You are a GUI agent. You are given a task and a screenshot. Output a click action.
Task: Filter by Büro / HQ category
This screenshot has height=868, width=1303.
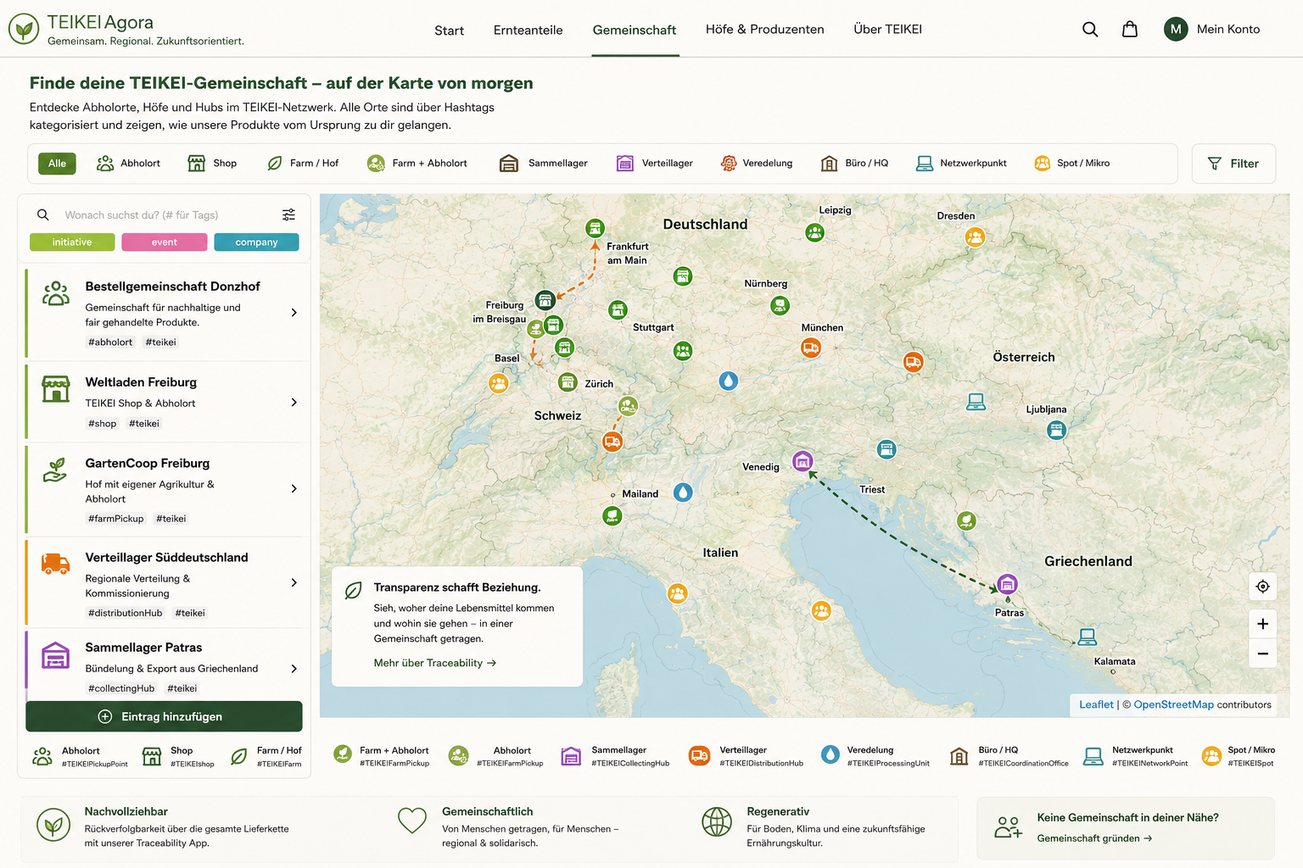coord(854,164)
